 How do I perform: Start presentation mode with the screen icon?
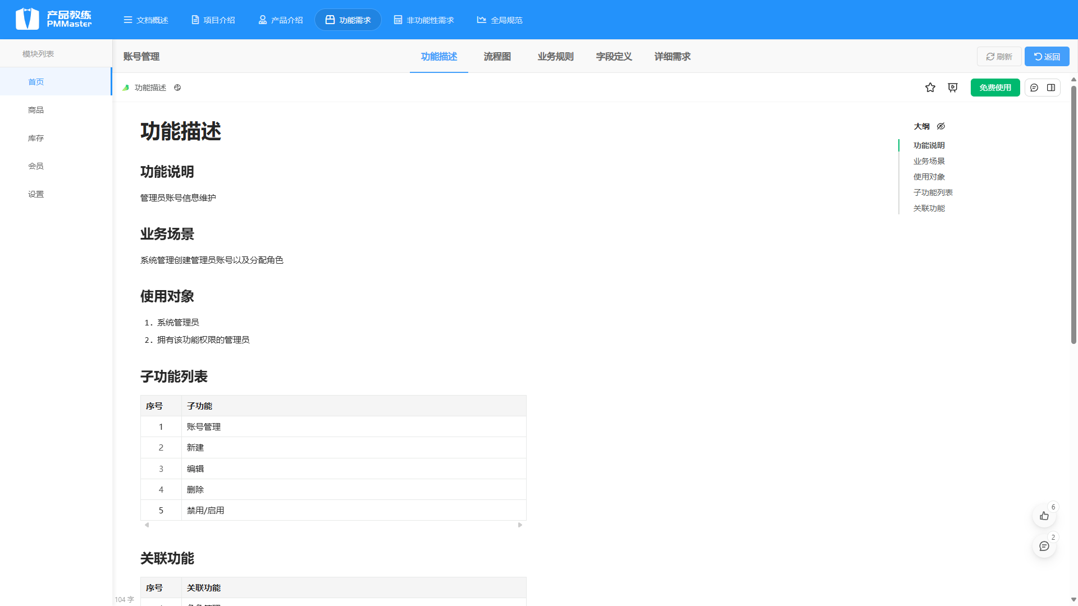pos(953,88)
